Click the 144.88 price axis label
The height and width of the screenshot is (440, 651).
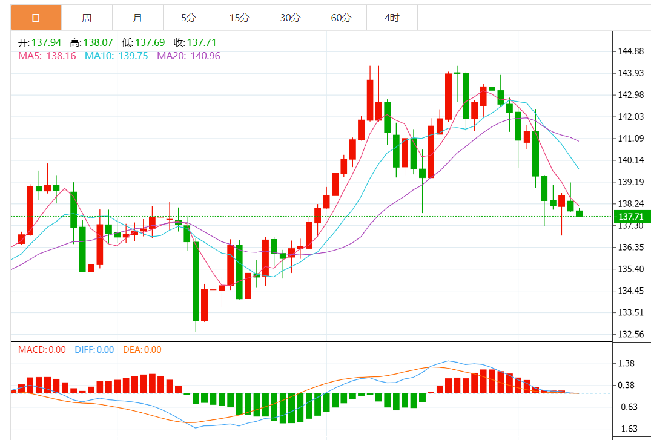(630, 51)
